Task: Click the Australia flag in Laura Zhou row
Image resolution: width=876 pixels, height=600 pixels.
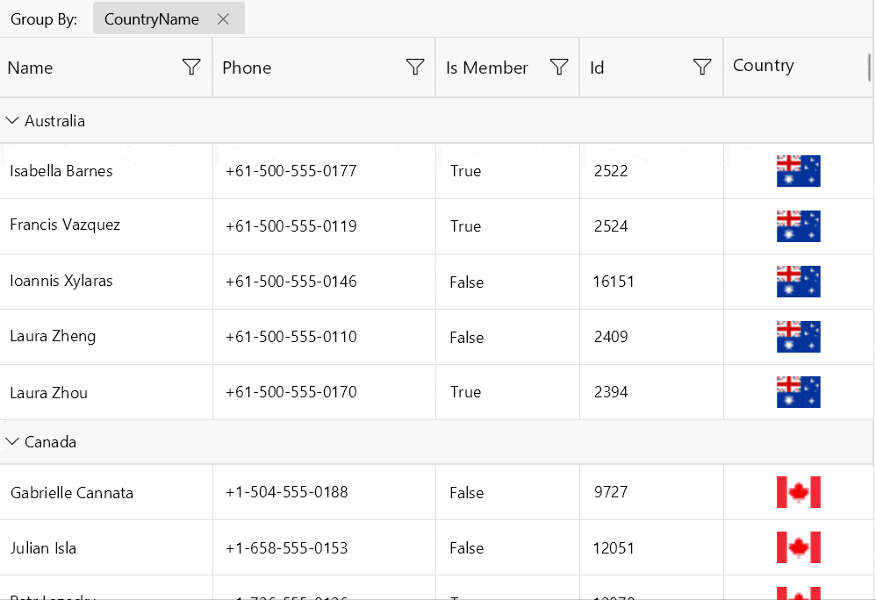Action: (x=798, y=392)
